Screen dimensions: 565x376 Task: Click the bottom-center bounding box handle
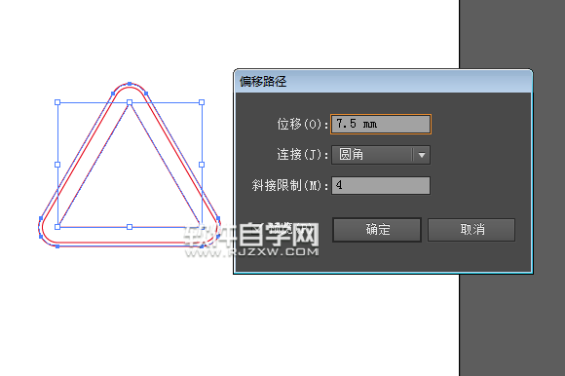[x=130, y=227]
